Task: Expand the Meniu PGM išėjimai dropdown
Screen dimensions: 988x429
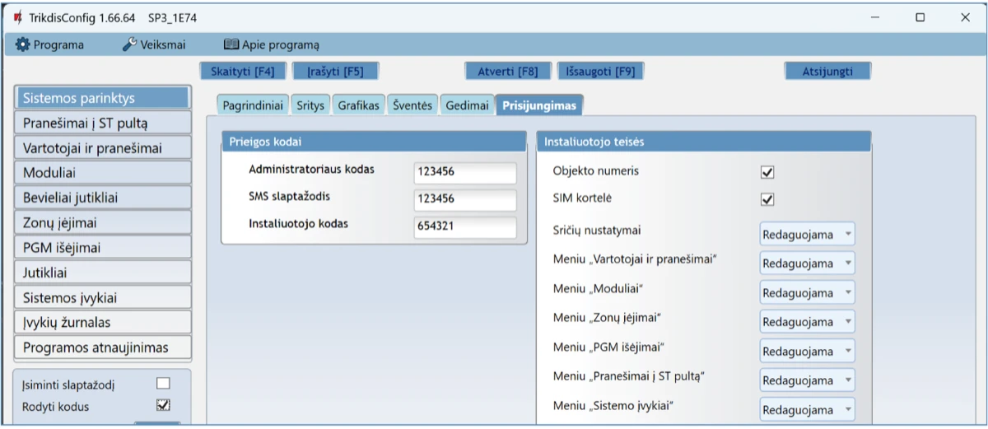Action: 807,352
